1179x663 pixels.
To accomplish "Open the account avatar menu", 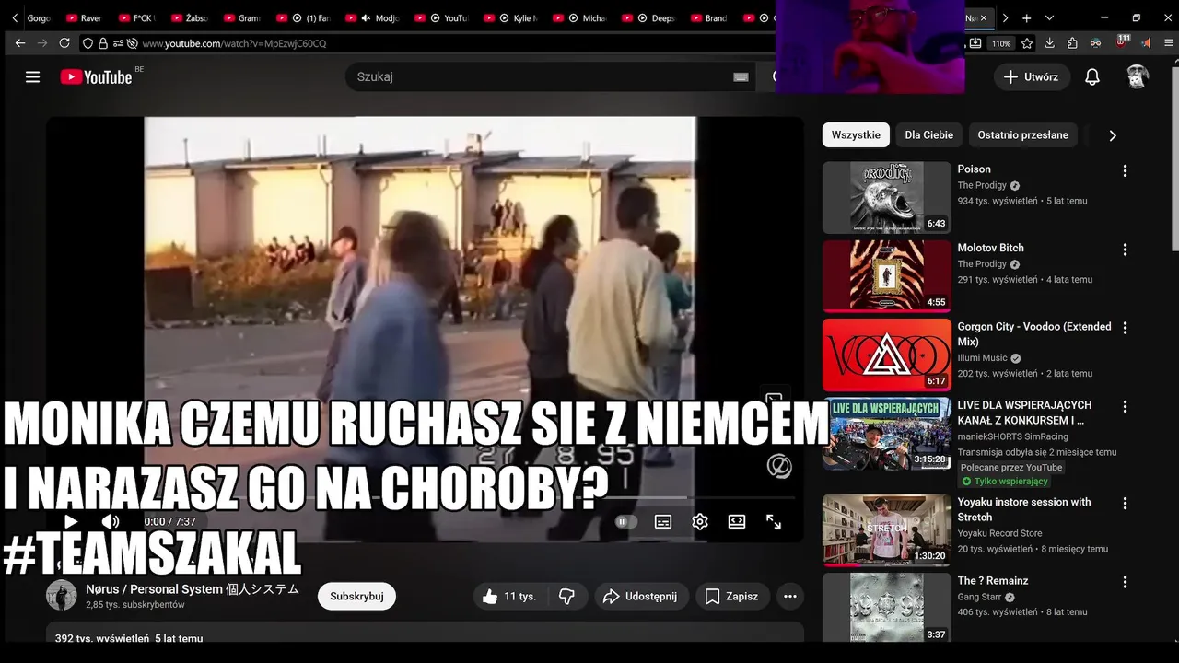I will pos(1138,77).
